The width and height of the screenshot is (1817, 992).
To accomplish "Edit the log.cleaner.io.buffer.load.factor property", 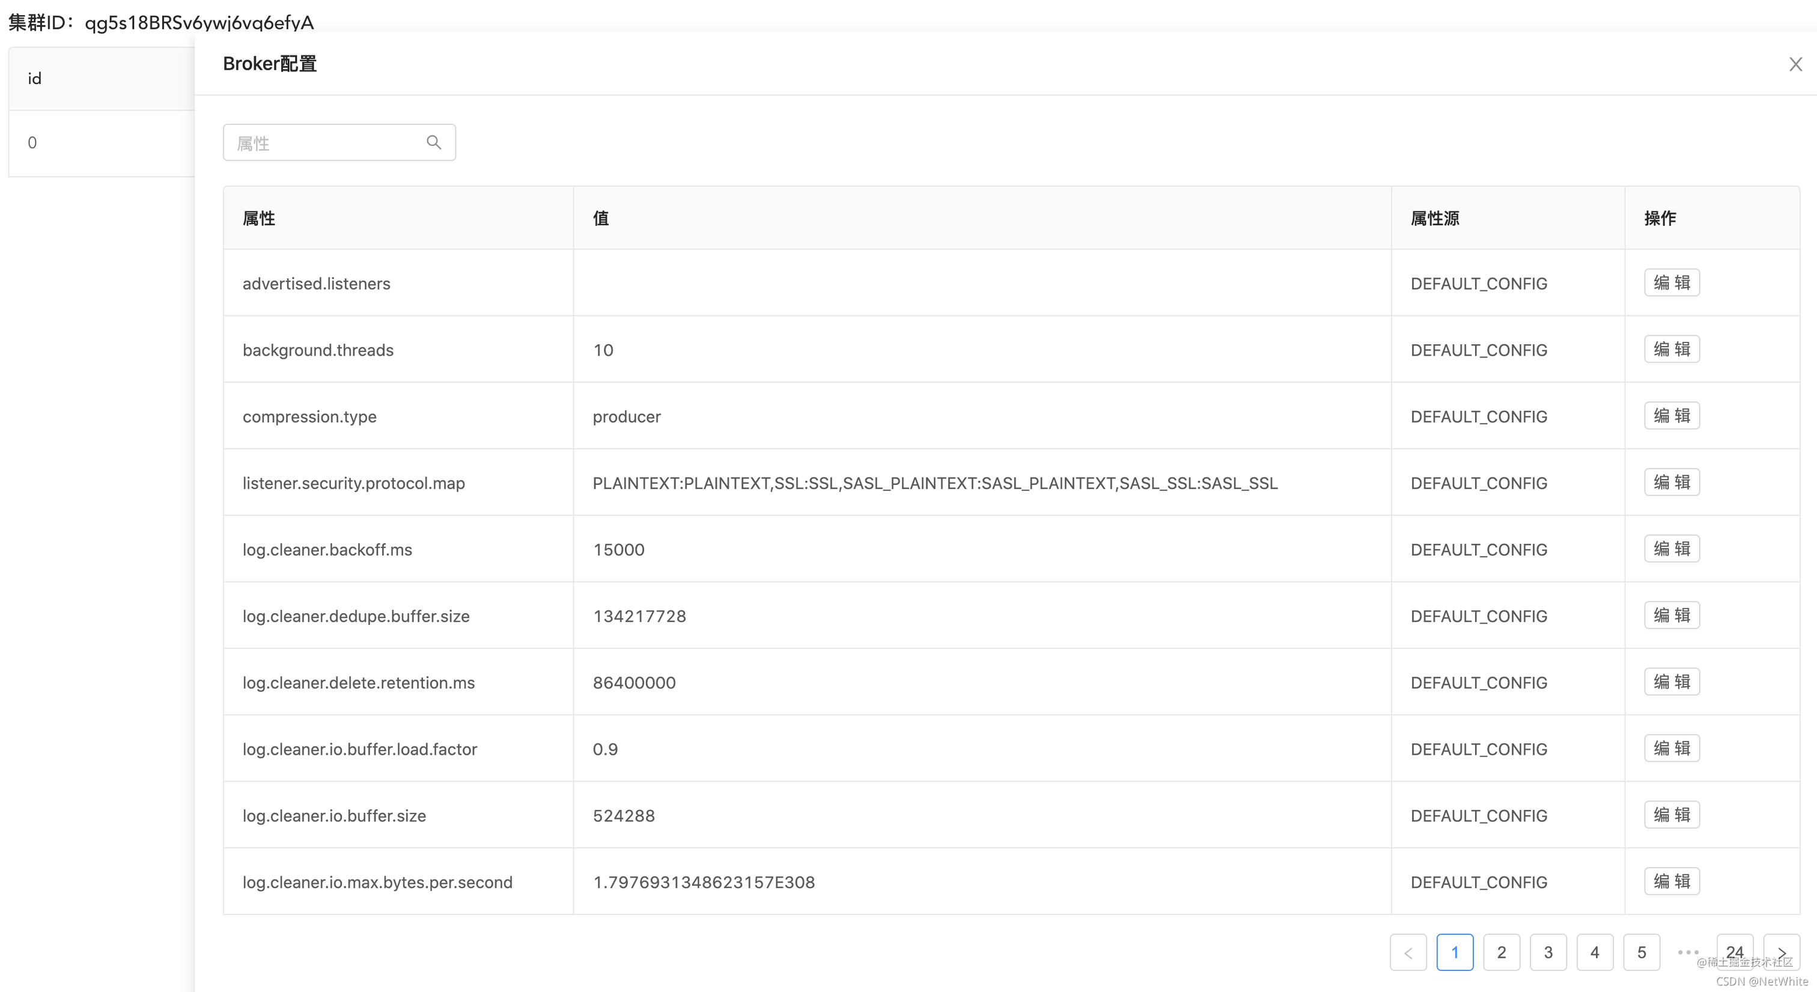I will (x=1672, y=748).
